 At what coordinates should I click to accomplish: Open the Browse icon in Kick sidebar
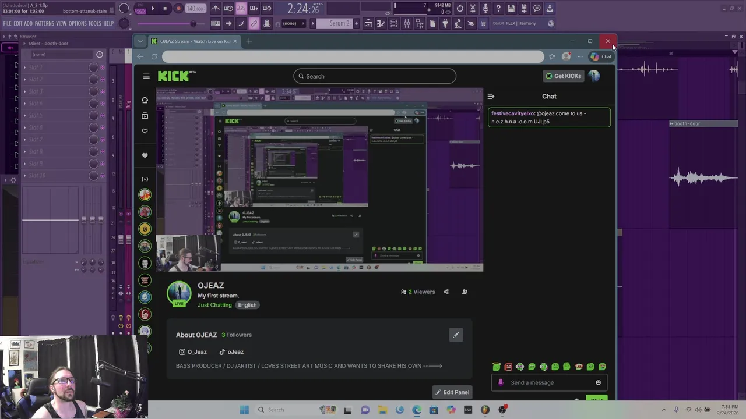pos(145,115)
